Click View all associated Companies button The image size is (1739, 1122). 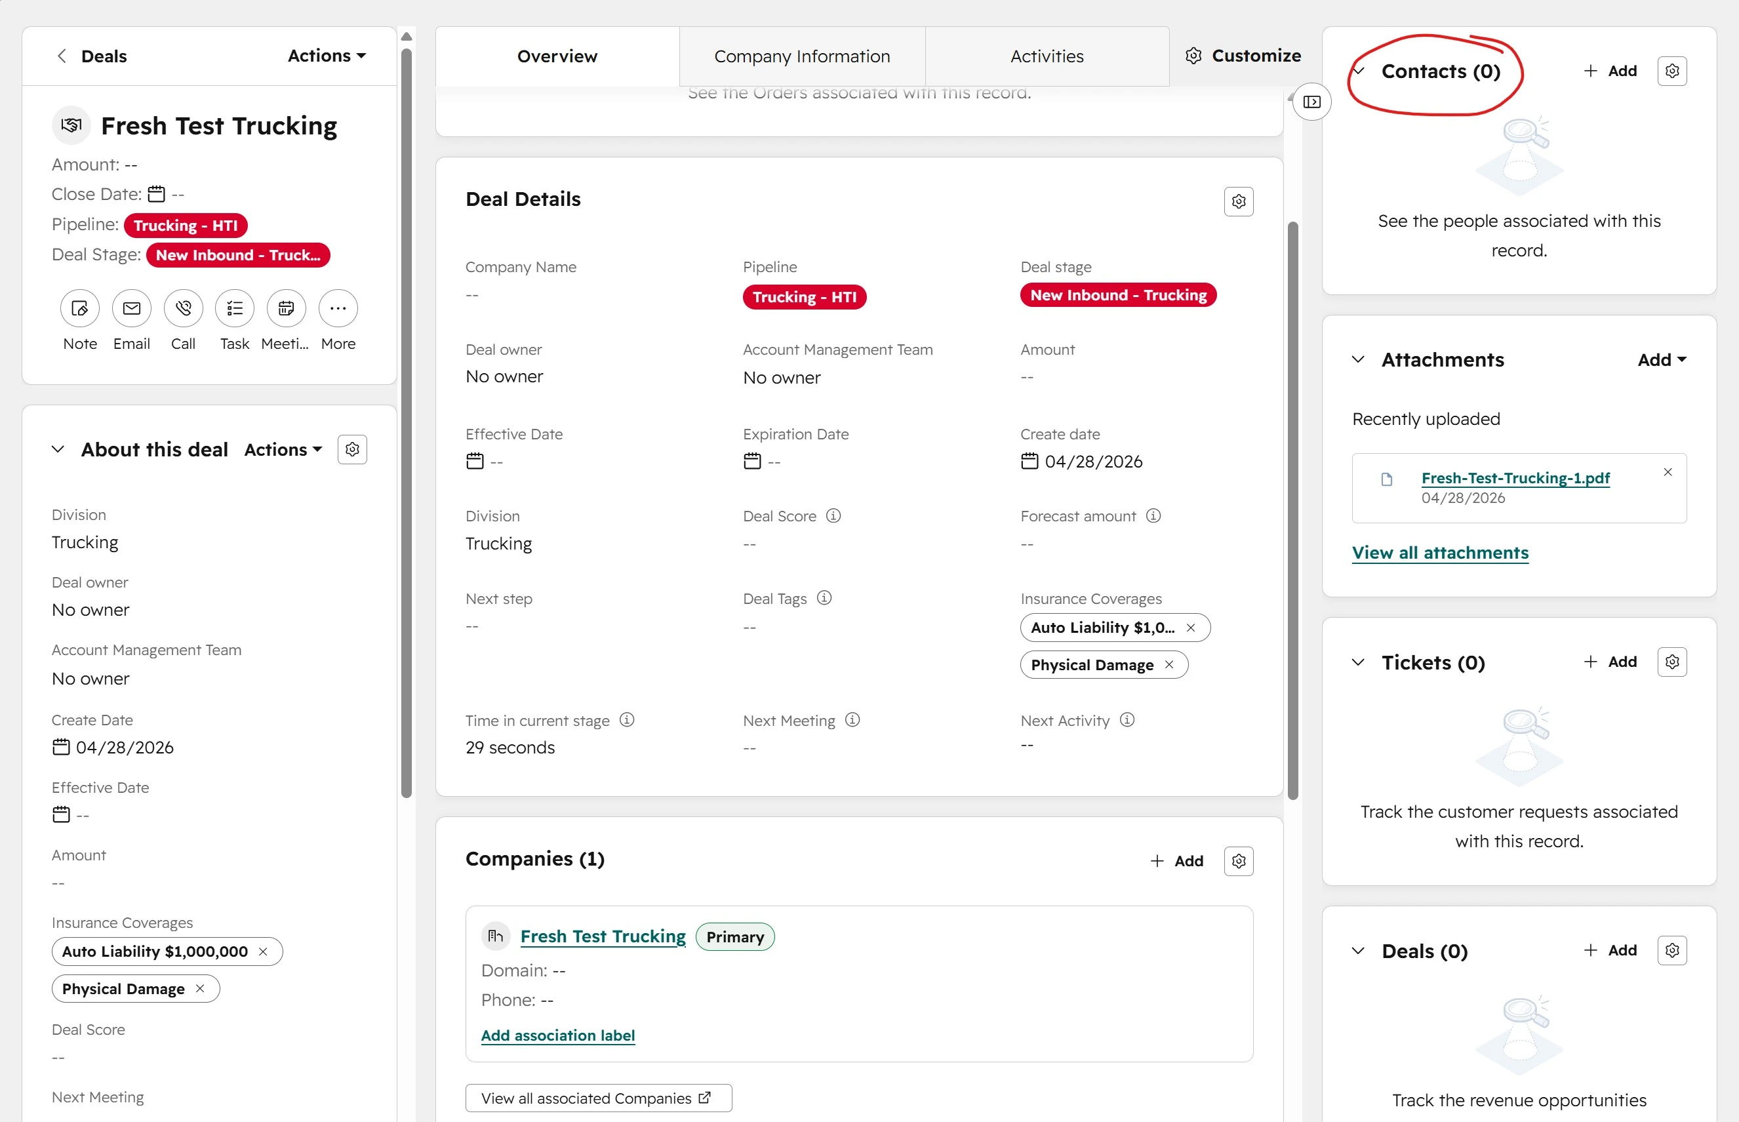tap(597, 1098)
